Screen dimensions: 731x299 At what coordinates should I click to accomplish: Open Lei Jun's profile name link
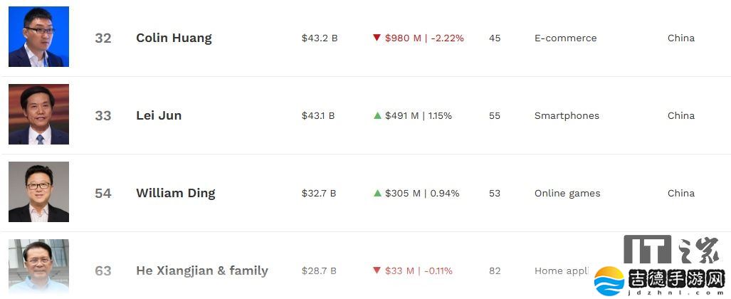click(159, 115)
